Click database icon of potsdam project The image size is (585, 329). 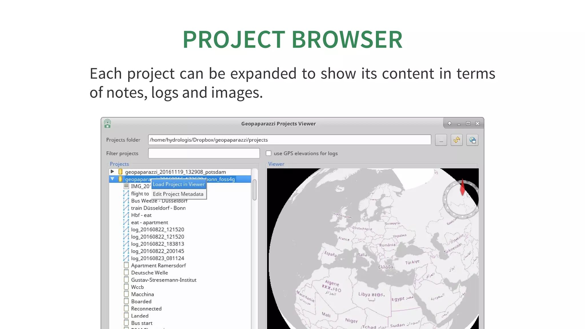tap(121, 172)
